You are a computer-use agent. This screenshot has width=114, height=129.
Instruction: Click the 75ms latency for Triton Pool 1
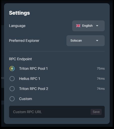tap(101, 69)
